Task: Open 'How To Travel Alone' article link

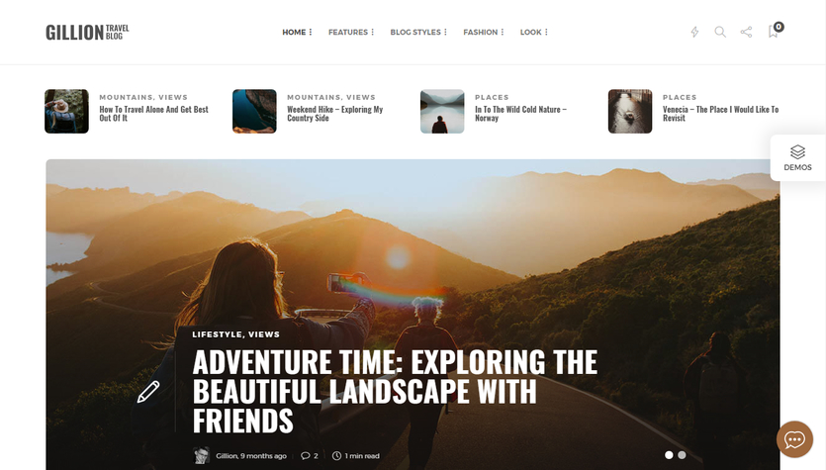Action: [153, 113]
